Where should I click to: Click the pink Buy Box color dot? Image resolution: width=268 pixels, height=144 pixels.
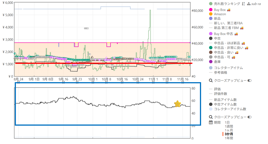(211, 10)
